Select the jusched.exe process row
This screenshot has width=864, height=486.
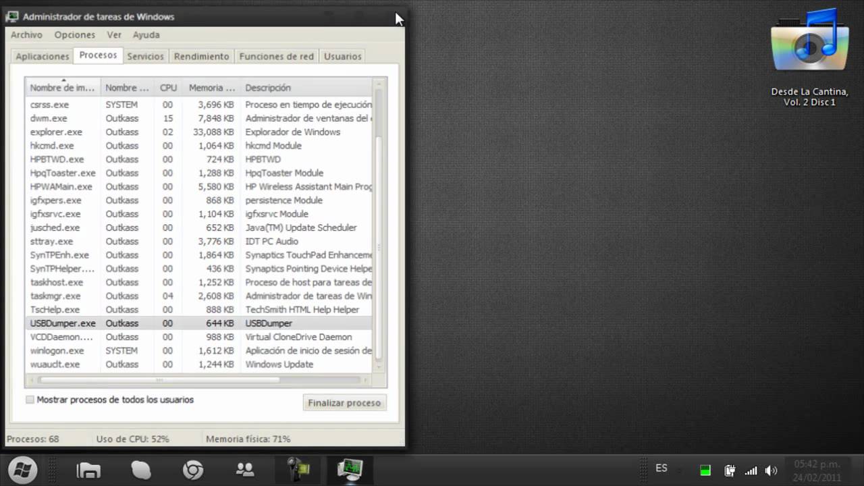coord(199,227)
